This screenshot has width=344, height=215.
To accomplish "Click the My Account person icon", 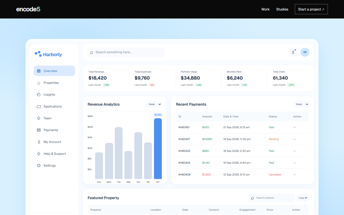I will click(x=39, y=142).
